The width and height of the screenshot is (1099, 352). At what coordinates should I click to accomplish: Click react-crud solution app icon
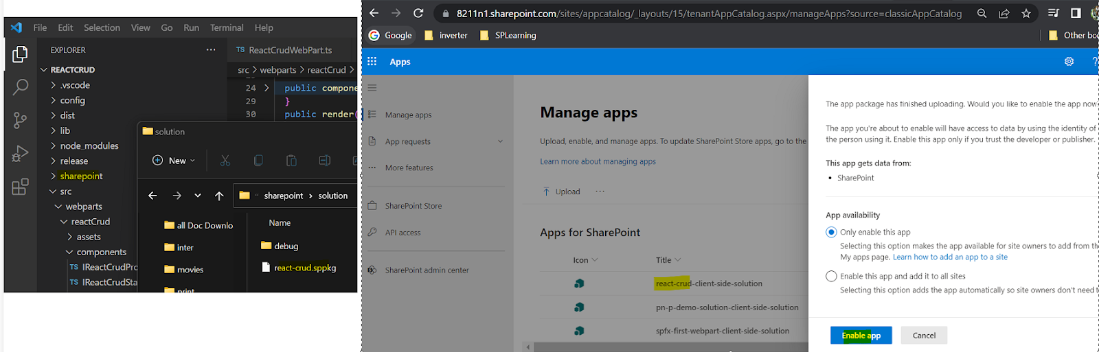(x=579, y=283)
